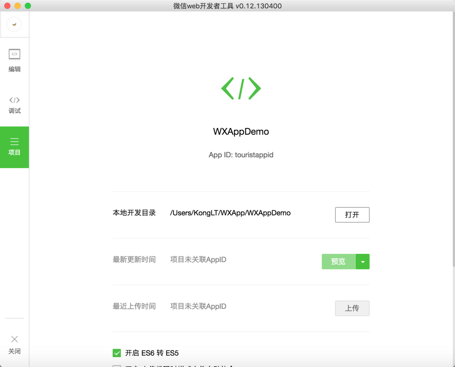
Task: Click the green code logo icon
Action: click(241, 88)
